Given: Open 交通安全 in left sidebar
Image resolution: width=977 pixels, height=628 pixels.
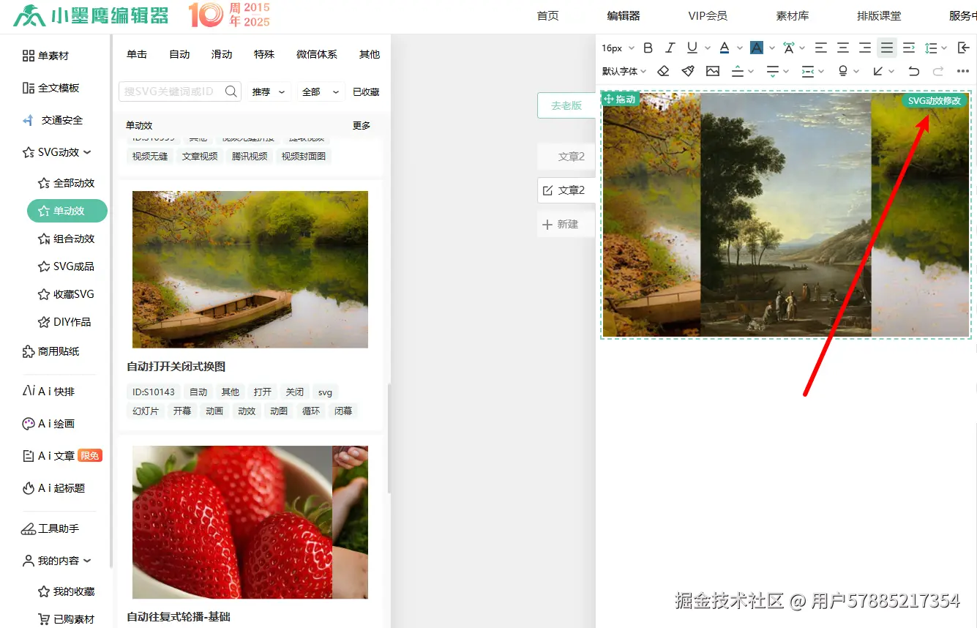Looking at the screenshot, I should pyautogui.click(x=53, y=120).
